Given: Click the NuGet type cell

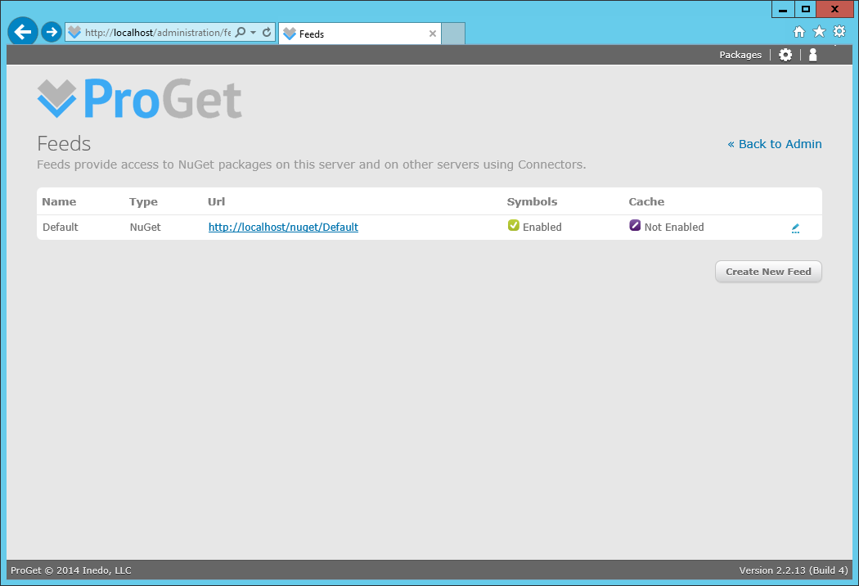Looking at the screenshot, I should (145, 227).
